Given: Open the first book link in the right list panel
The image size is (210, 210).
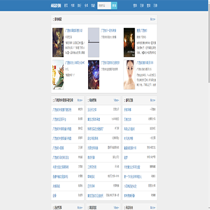Looking at the screenshot, I should [128, 110].
